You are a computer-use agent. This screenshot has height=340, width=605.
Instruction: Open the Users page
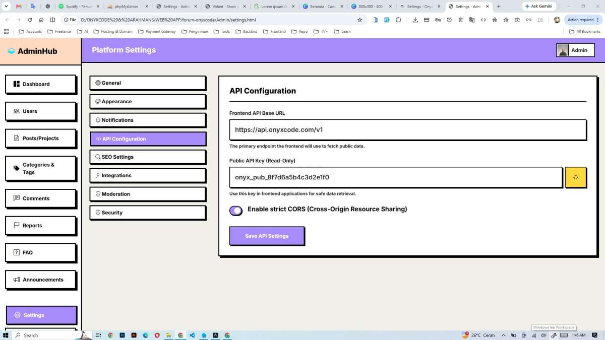pyautogui.click(x=40, y=111)
